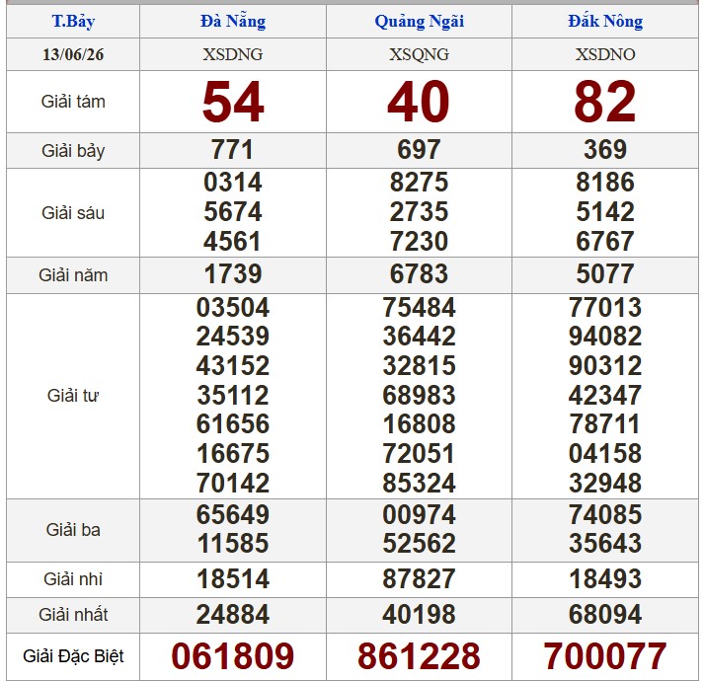
Task: Click Đắk Nông eighth prize 82
Action: 605,102
